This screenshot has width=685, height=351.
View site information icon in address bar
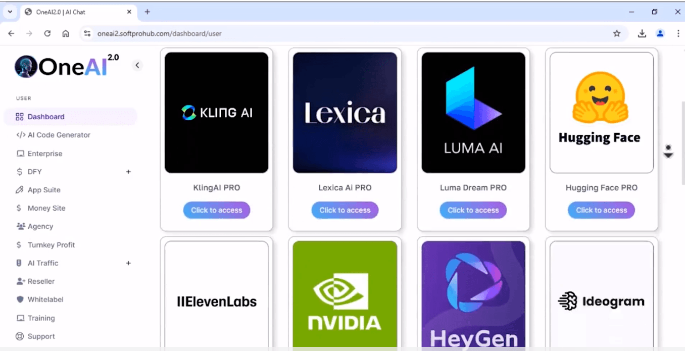point(87,33)
